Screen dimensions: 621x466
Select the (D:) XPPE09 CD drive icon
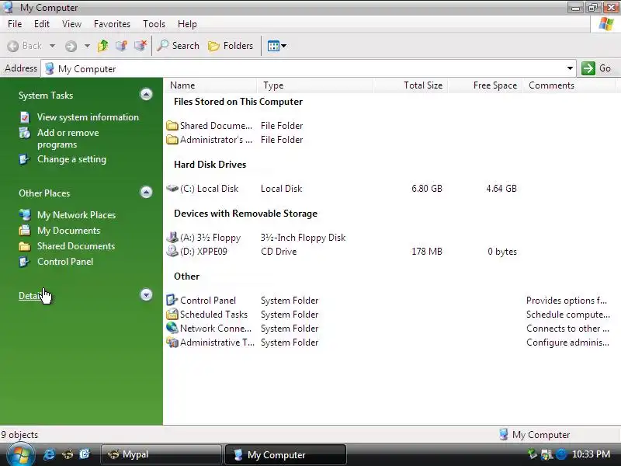click(x=172, y=251)
